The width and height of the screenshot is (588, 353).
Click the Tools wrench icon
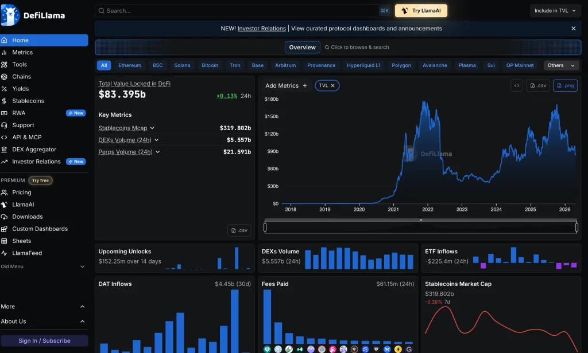pyautogui.click(x=4, y=64)
